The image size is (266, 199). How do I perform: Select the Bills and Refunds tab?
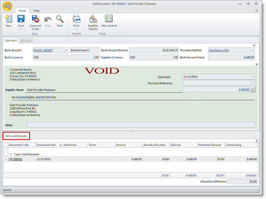[16, 136]
